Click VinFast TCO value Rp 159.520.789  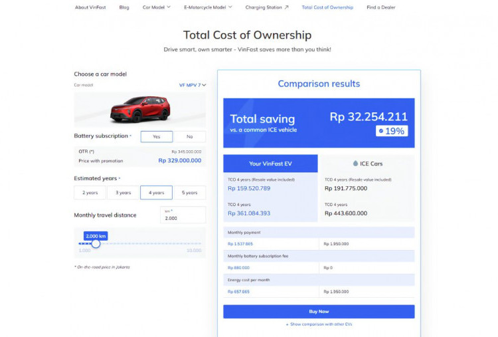249,188
